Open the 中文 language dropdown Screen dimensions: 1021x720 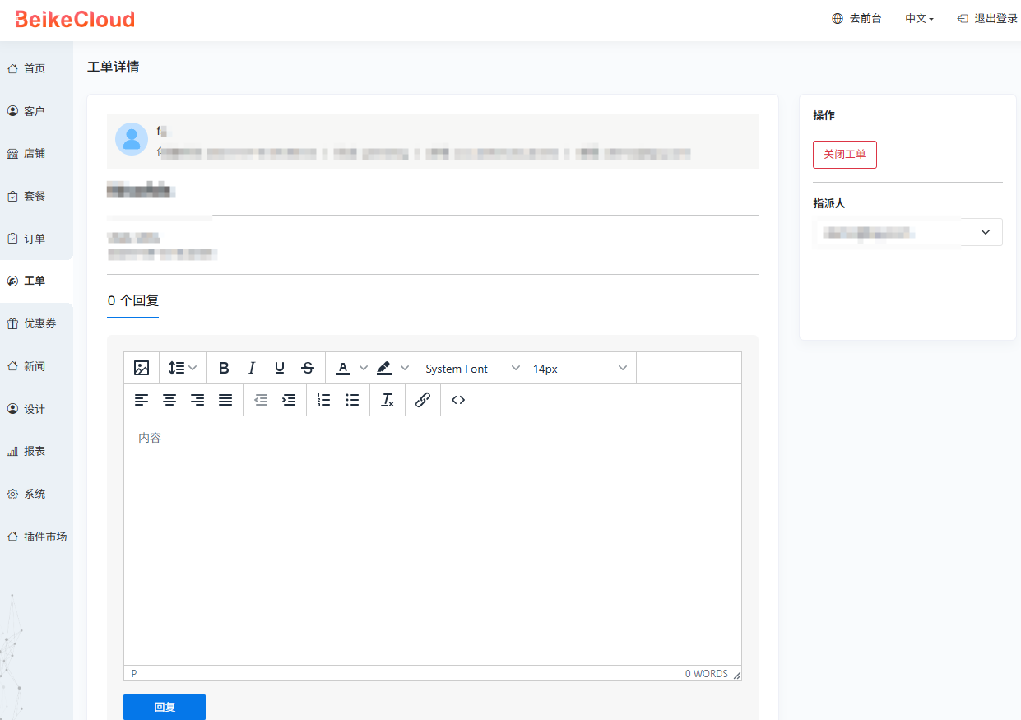coord(919,18)
